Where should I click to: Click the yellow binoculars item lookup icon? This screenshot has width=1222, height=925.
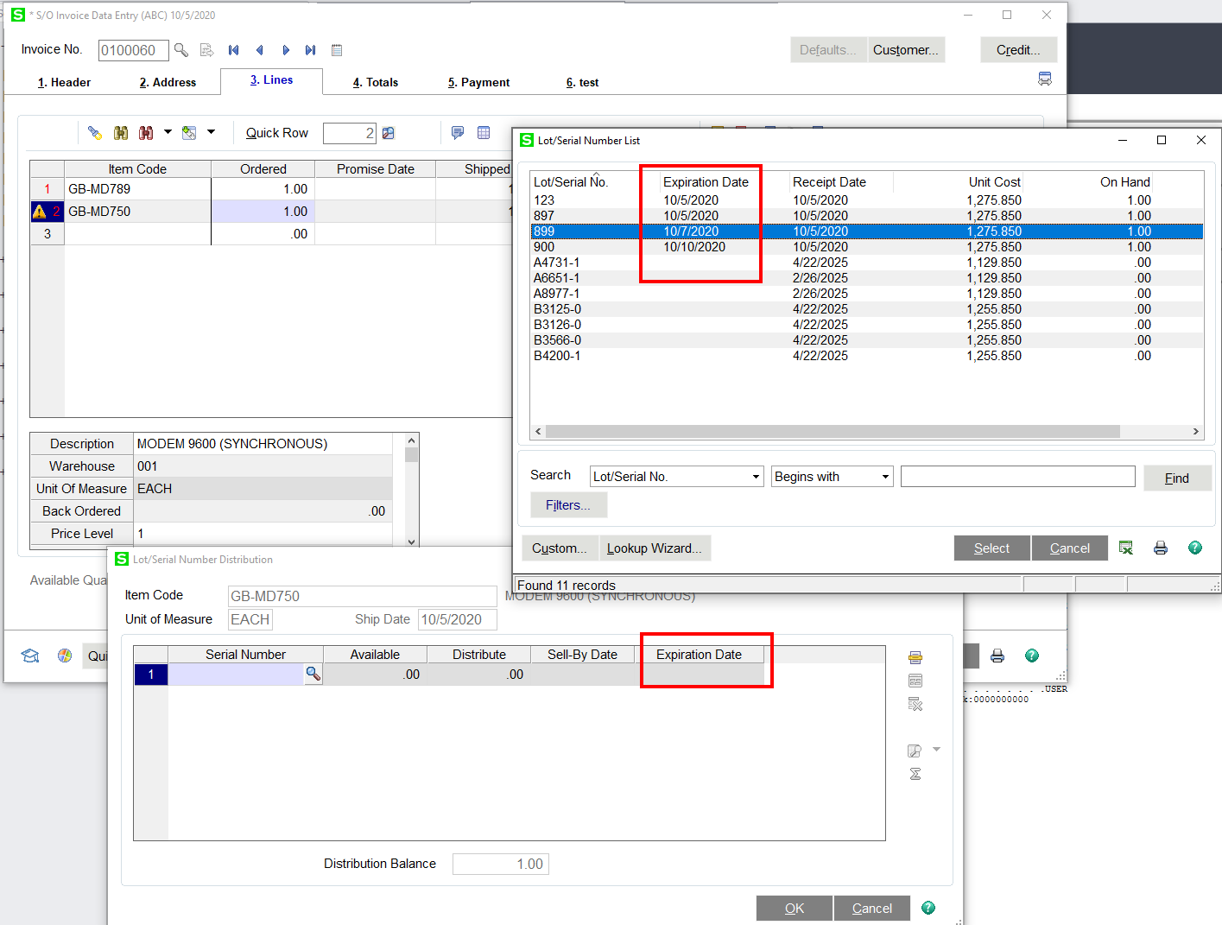(121, 133)
